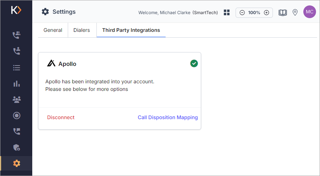Open the team users icon in sidebar

(17, 99)
